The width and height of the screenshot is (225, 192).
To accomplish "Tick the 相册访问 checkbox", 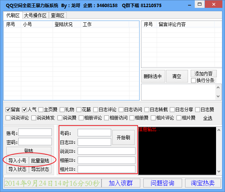I will (x=107, y=118).
